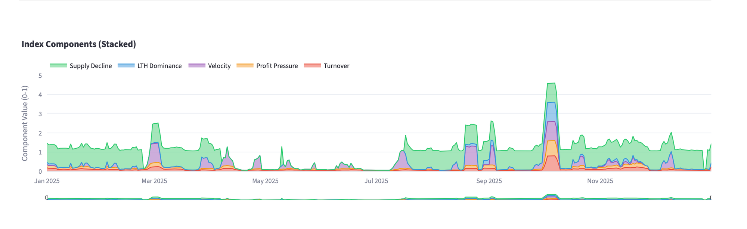Click the red Turnover legend swatch
The image size is (747, 229).
point(313,66)
